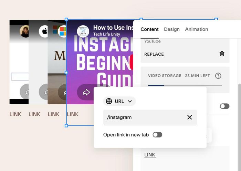The height and width of the screenshot is (171, 241).
Task: Select the bottom-left selection handle
Action: [66, 125]
